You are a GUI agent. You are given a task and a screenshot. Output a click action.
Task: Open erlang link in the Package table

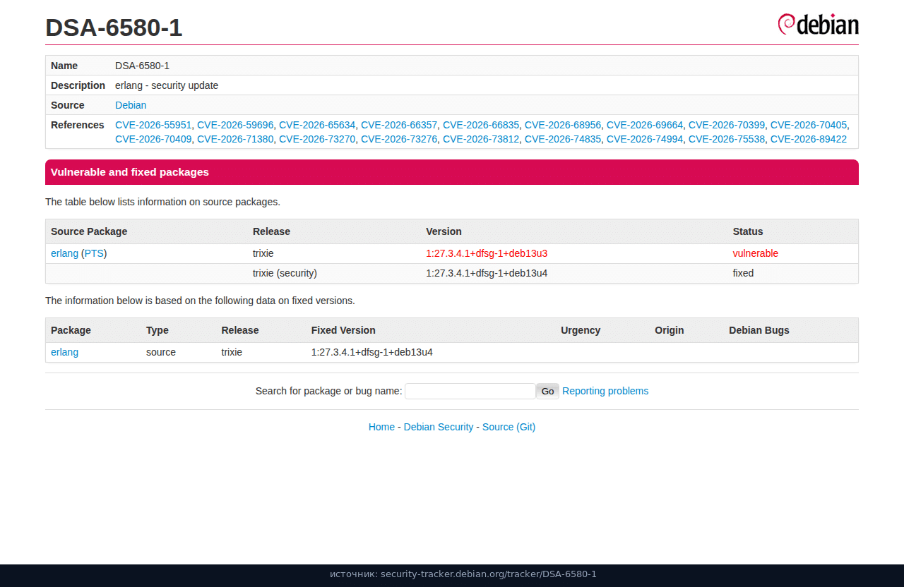click(x=64, y=352)
